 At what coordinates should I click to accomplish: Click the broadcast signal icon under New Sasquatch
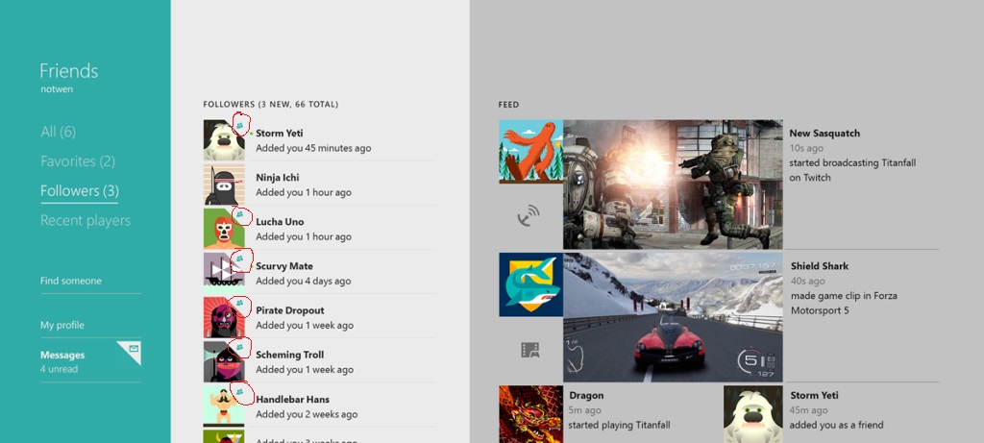(x=529, y=216)
